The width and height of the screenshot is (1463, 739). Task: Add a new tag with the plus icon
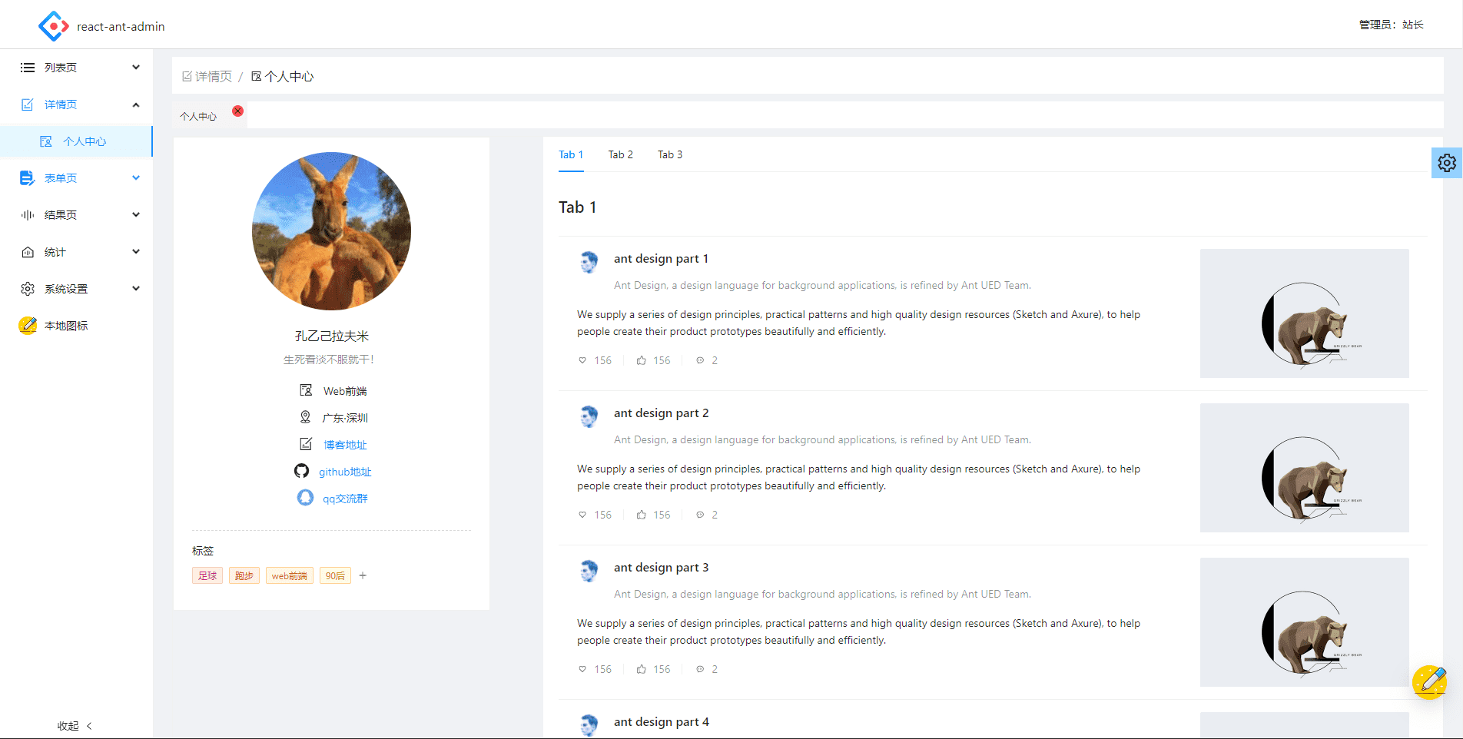point(363,575)
